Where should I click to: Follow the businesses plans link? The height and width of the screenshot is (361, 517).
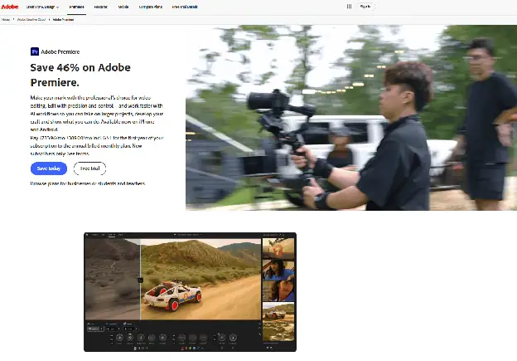coord(80,183)
